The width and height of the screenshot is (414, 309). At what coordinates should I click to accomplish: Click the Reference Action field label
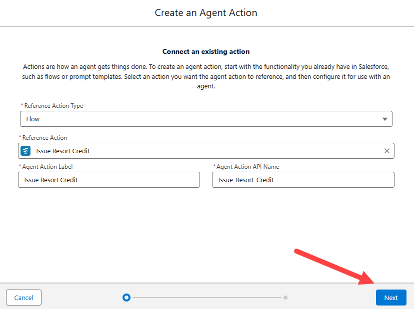point(45,138)
